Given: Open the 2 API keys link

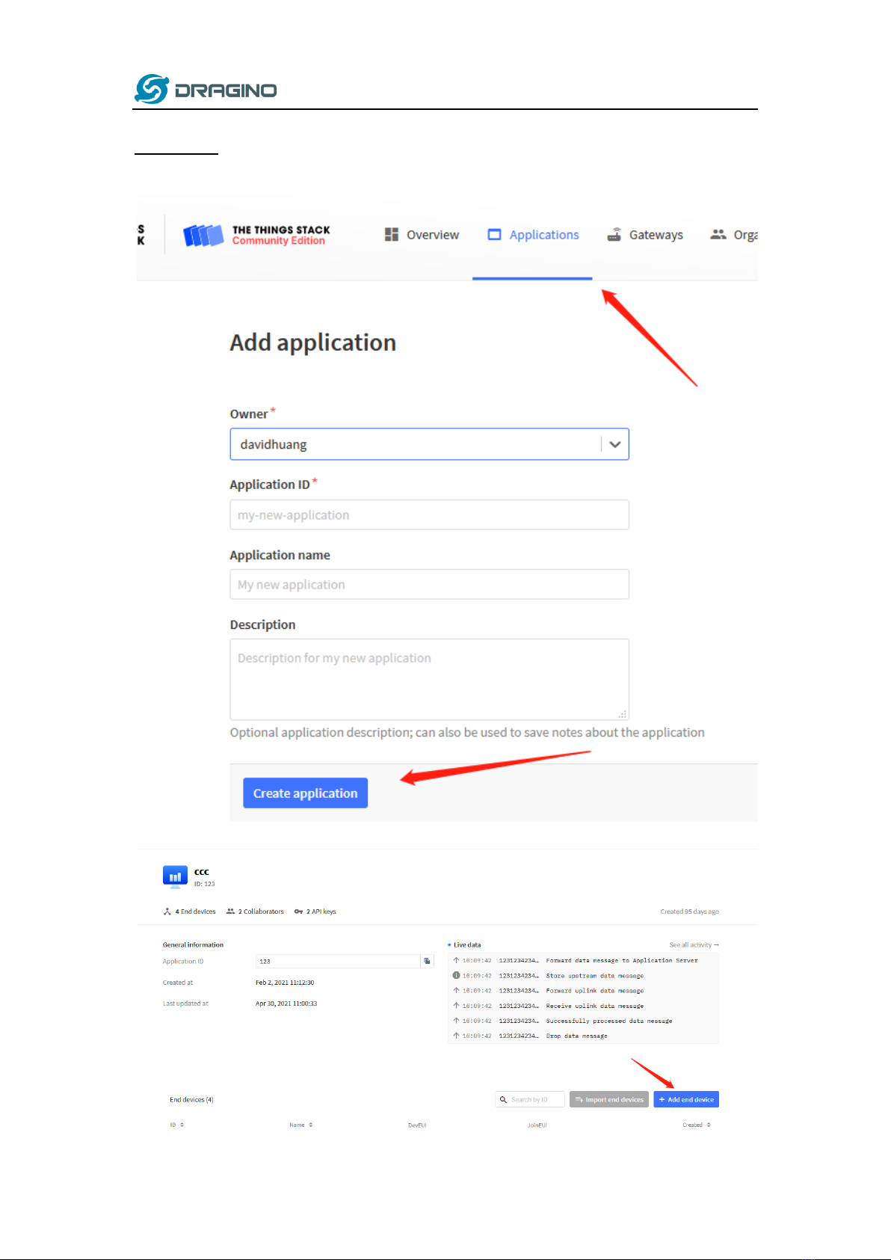Looking at the screenshot, I should pyautogui.click(x=315, y=912).
